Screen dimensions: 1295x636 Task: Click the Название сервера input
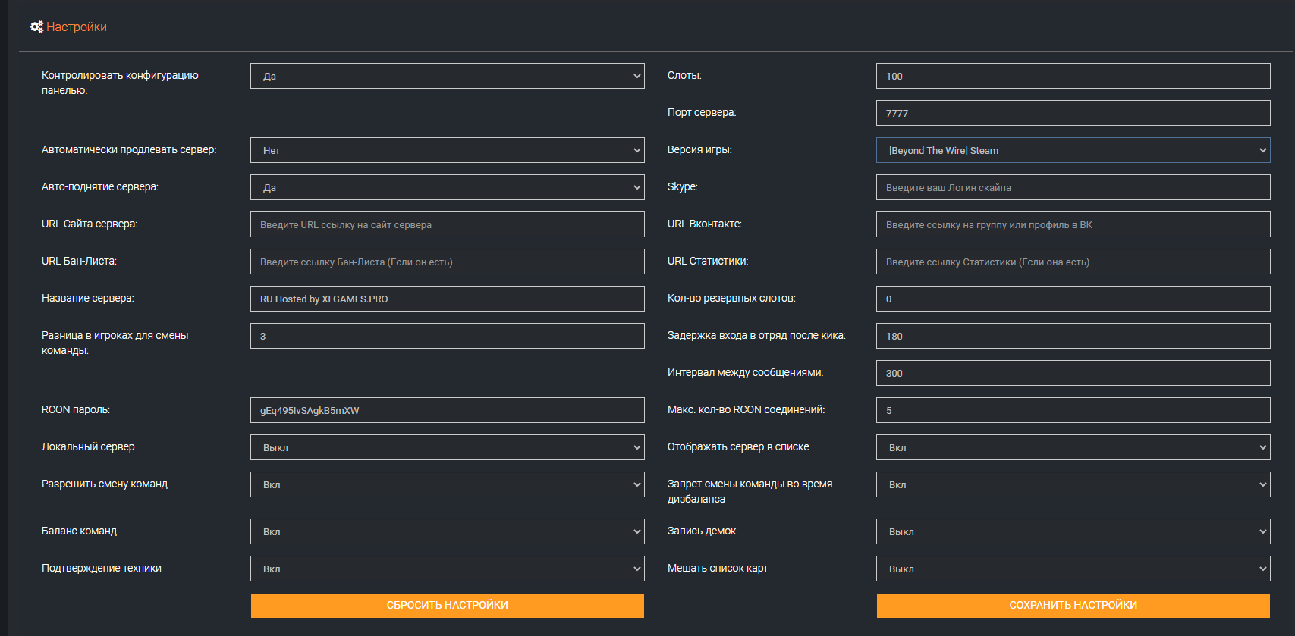[447, 299]
